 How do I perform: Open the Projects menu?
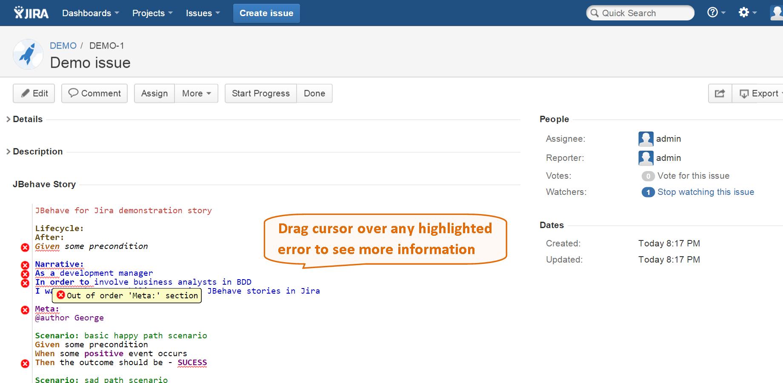click(x=152, y=13)
